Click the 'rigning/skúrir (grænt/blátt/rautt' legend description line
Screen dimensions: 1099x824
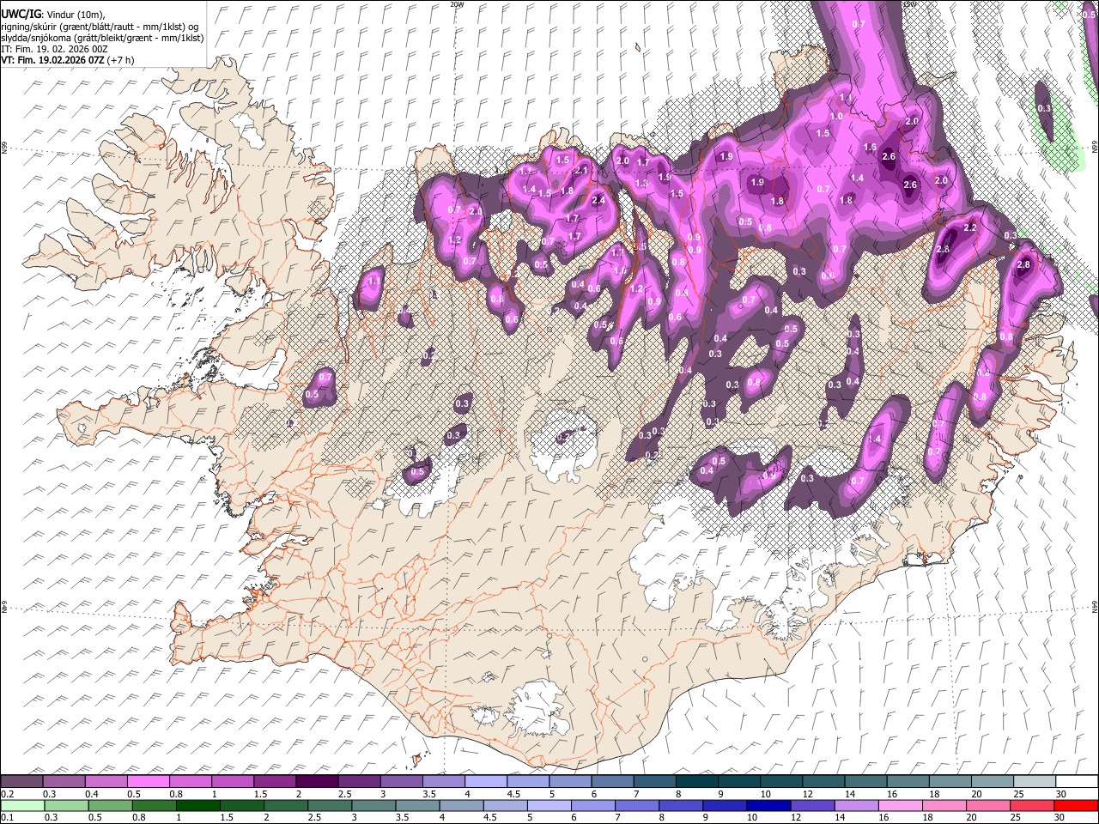[100, 26]
